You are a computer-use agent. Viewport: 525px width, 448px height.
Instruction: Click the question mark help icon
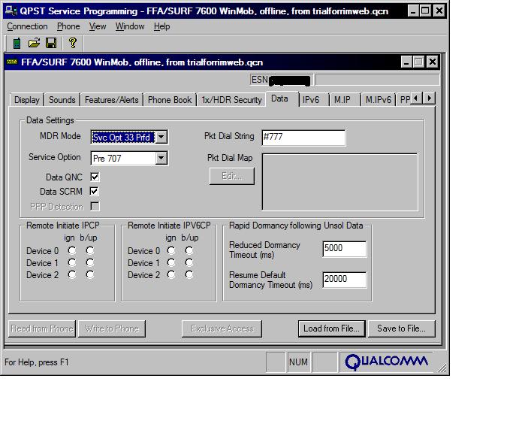[x=73, y=43]
